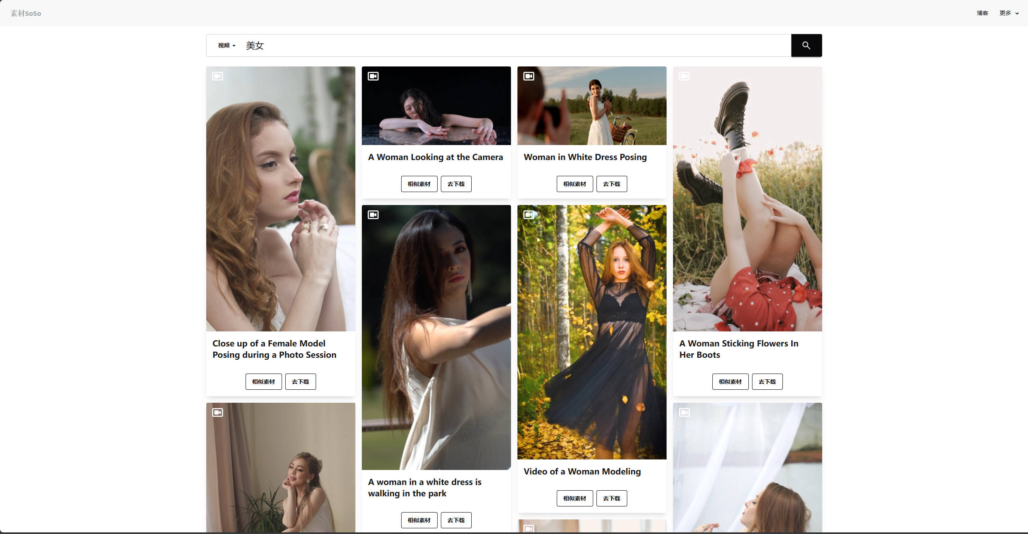Screen dimensions: 1028x534
Task: Click video icon on Close up of Female Model
Action: 218,76
